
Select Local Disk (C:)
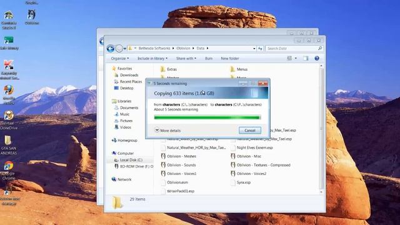click(128, 160)
